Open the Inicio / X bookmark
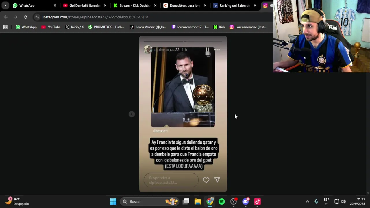The height and width of the screenshot is (208, 370). (74, 27)
